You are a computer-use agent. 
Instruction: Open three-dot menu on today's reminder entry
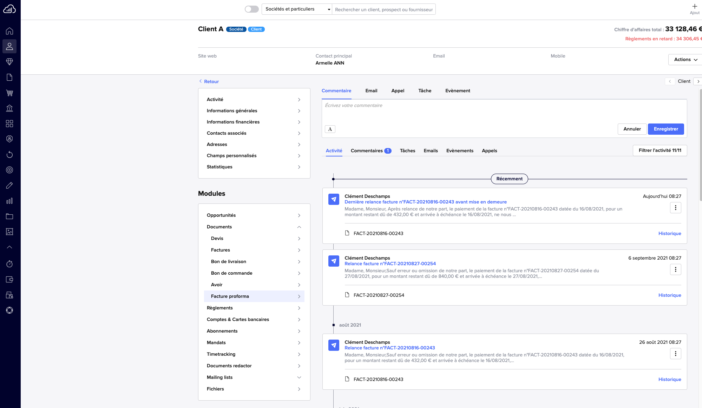point(675,208)
